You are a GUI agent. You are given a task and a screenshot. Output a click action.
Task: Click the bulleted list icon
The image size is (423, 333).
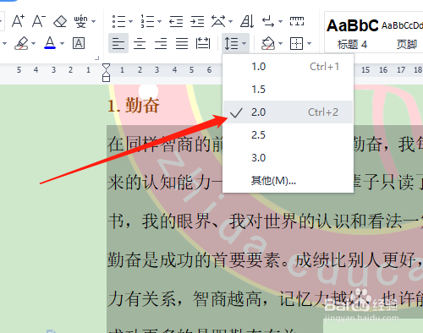pos(119,21)
